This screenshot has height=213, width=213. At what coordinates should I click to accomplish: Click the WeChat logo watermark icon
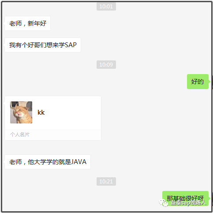click(x=164, y=203)
